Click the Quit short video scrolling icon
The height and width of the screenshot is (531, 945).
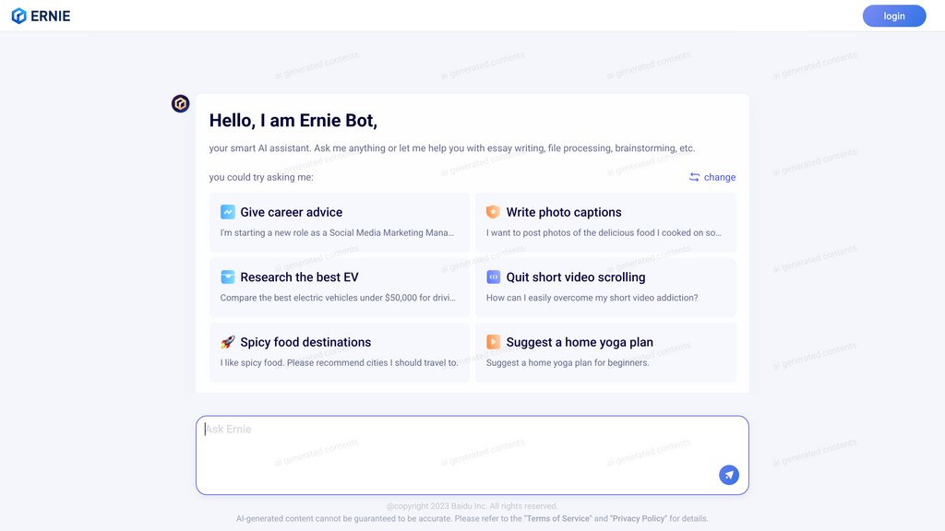click(x=493, y=277)
